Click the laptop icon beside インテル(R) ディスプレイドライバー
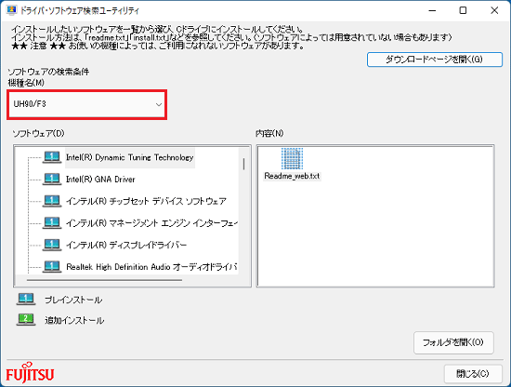The height and width of the screenshot is (387, 511). pos(52,245)
